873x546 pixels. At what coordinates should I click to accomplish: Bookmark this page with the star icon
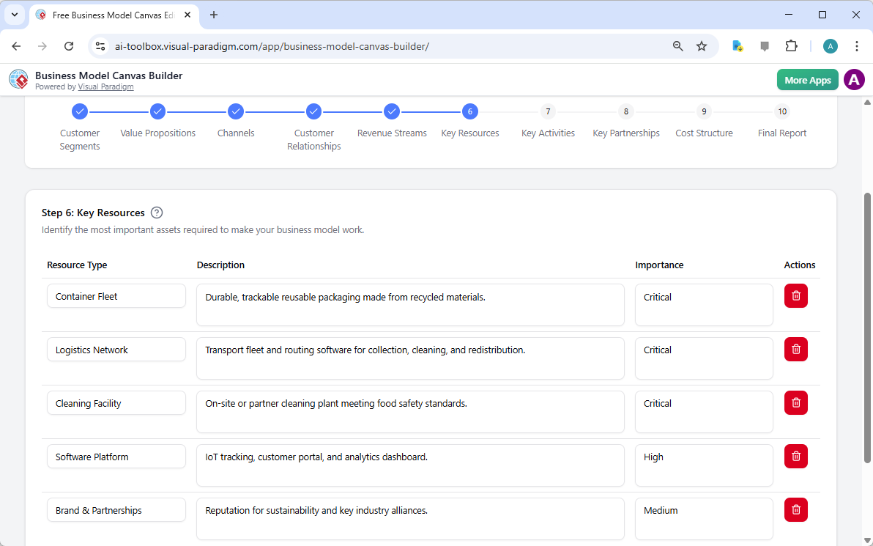coord(702,45)
